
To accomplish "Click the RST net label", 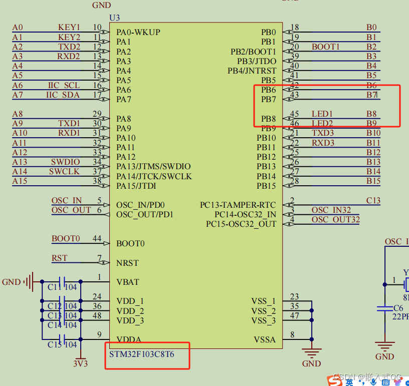I will pyautogui.click(x=60, y=258).
